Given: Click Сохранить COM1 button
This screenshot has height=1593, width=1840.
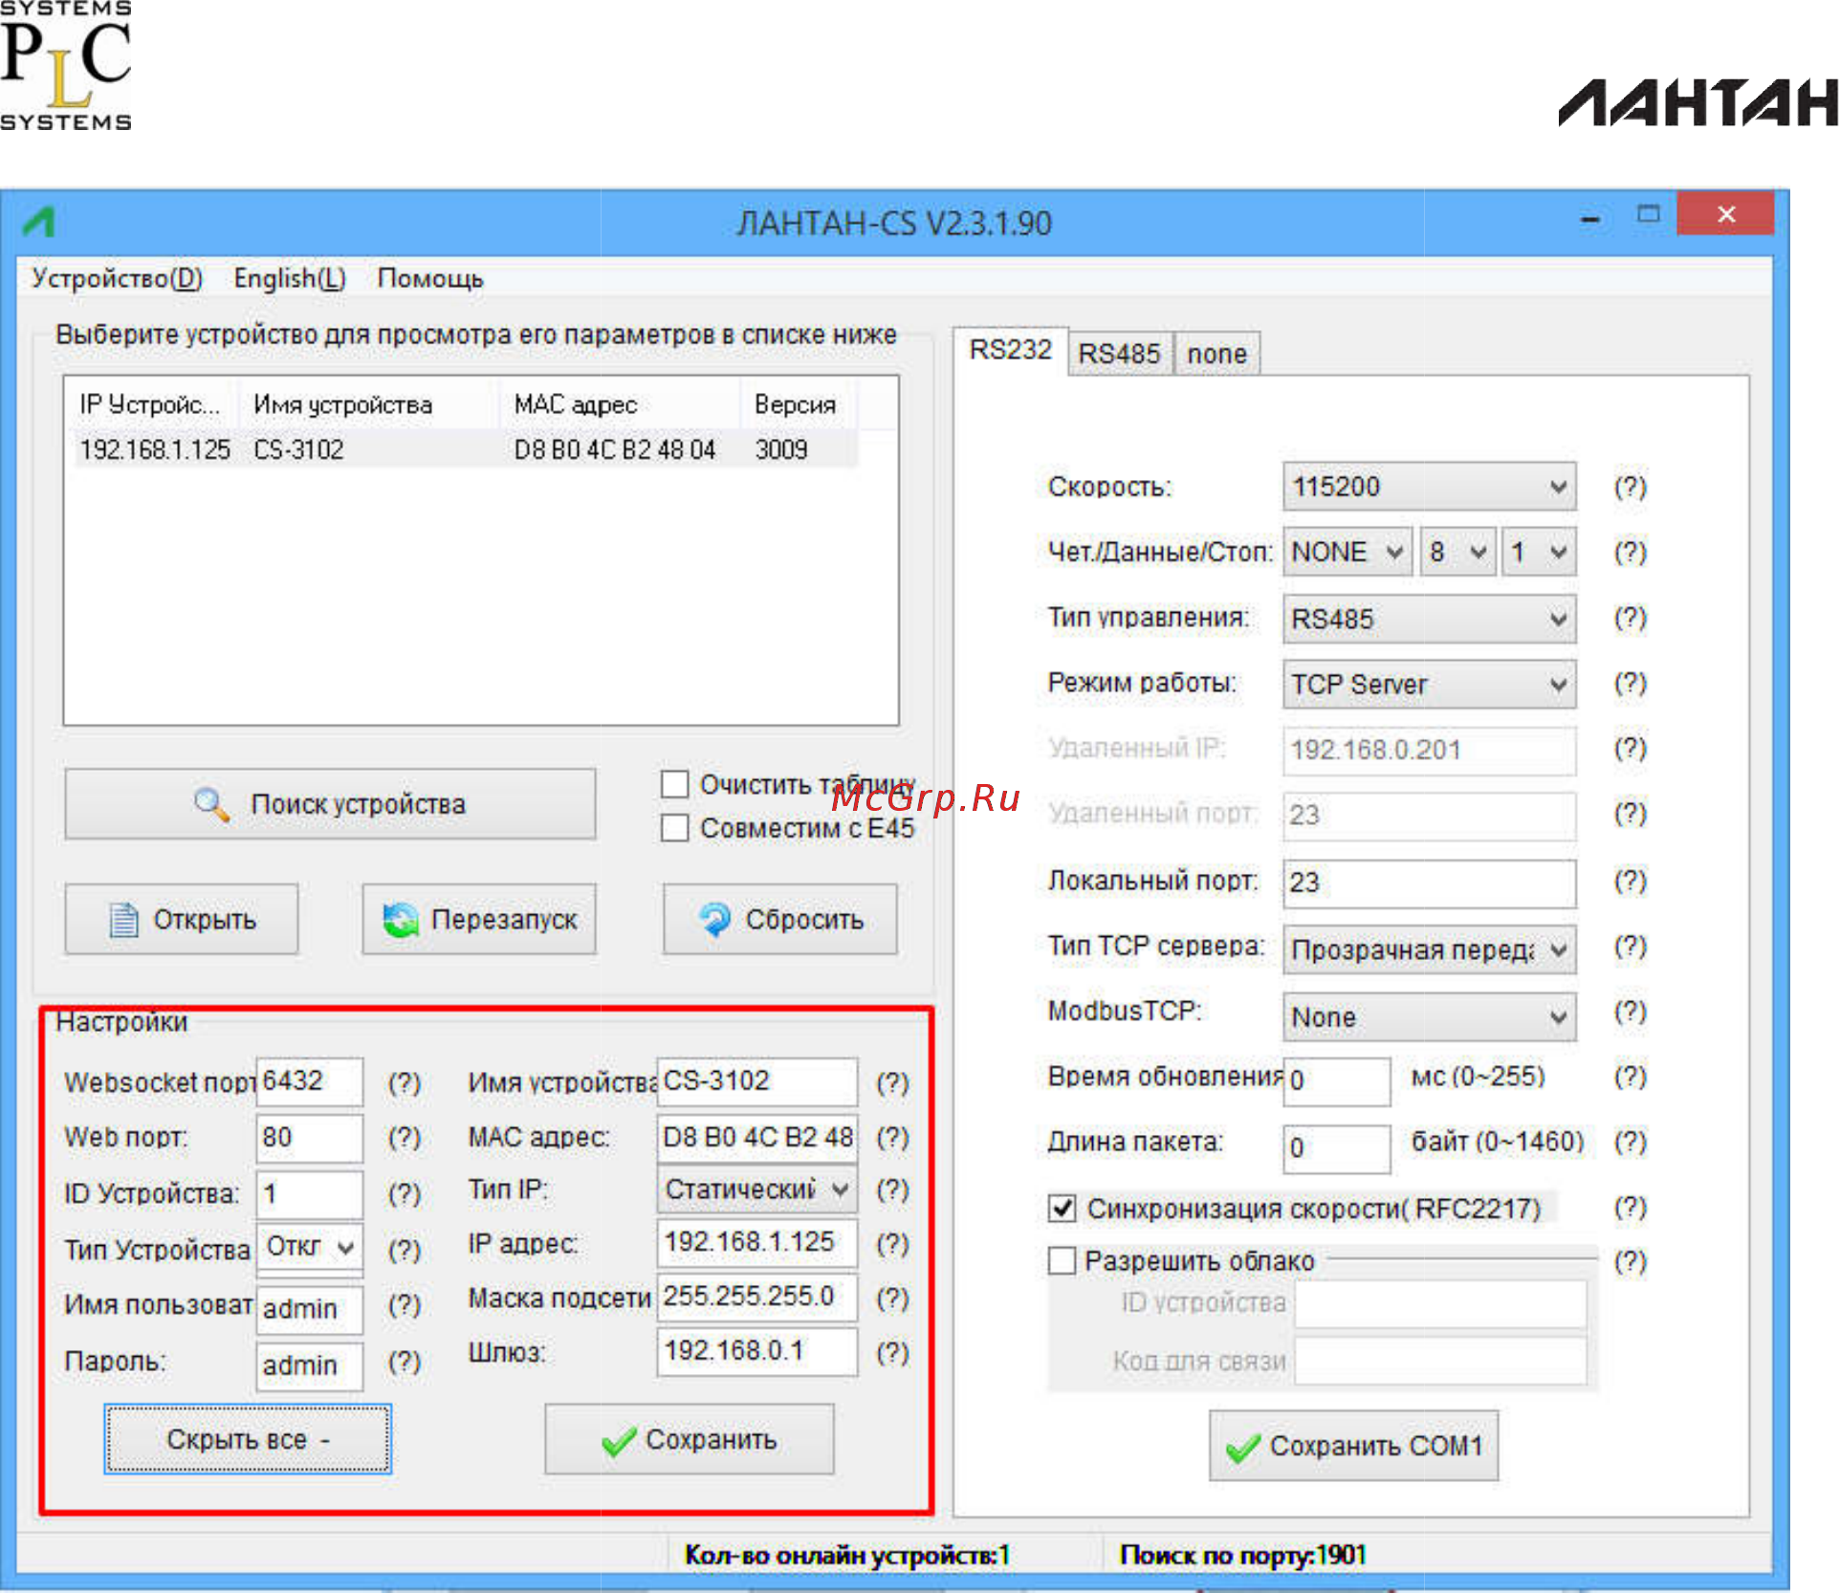Looking at the screenshot, I should point(1353,1447).
